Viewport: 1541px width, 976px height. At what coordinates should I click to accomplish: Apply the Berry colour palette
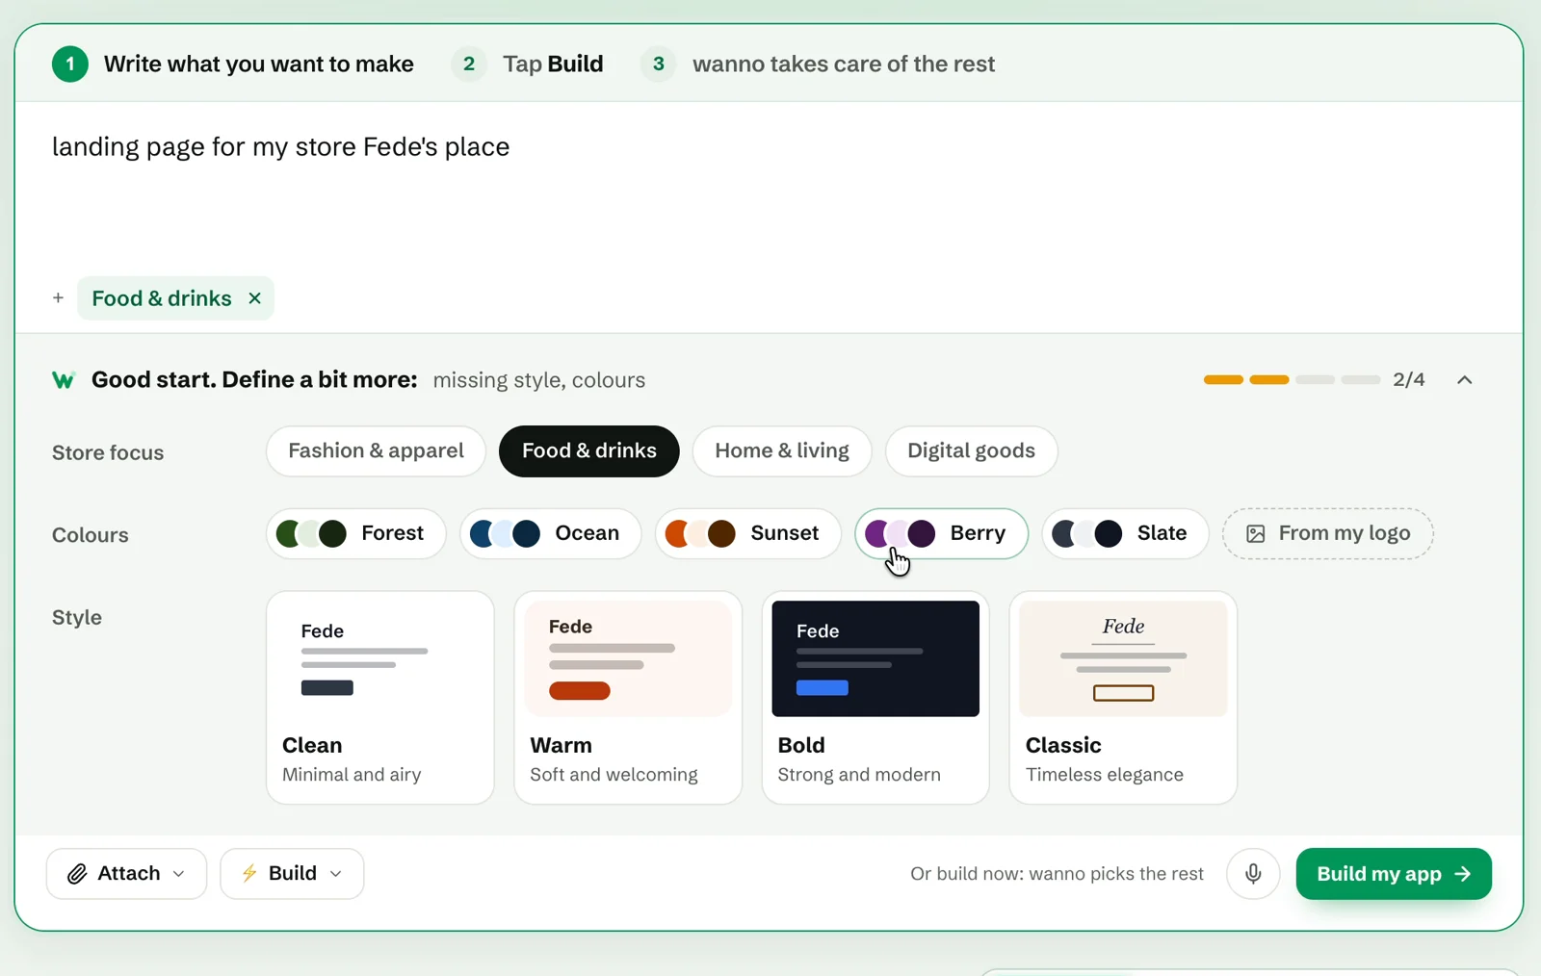pyautogui.click(x=942, y=534)
